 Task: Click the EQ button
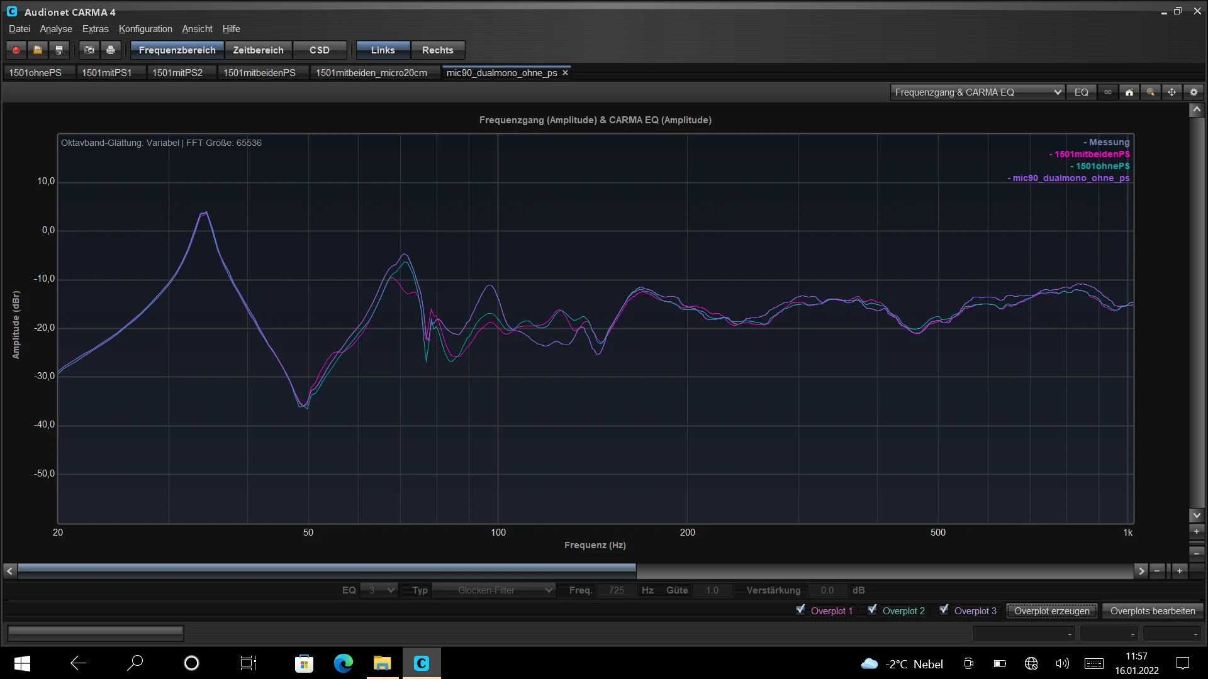[1082, 92]
